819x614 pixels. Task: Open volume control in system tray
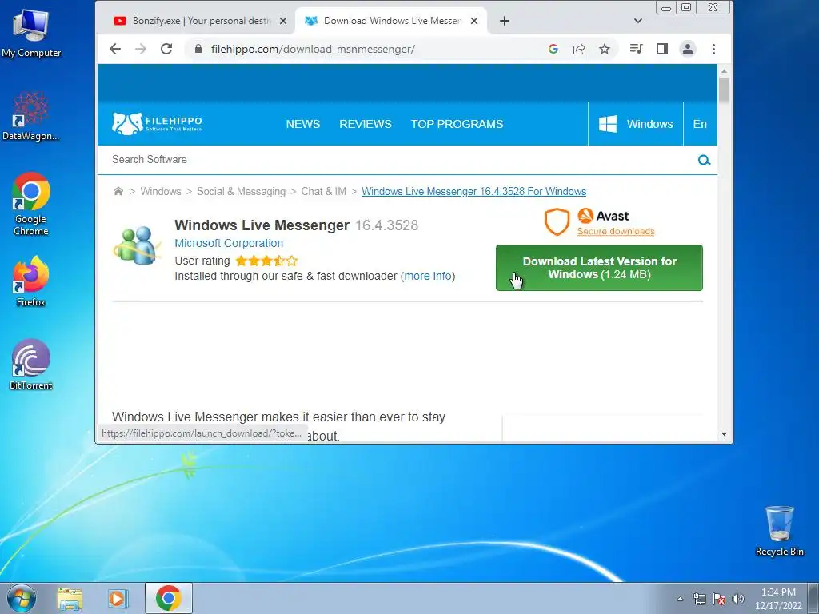point(738,599)
